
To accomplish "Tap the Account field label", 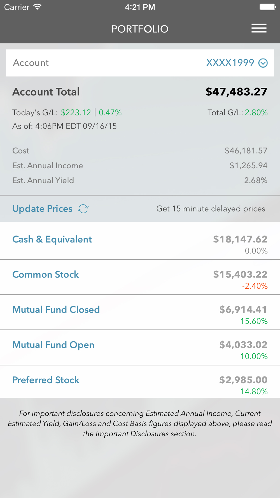I will [x=31, y=63].
